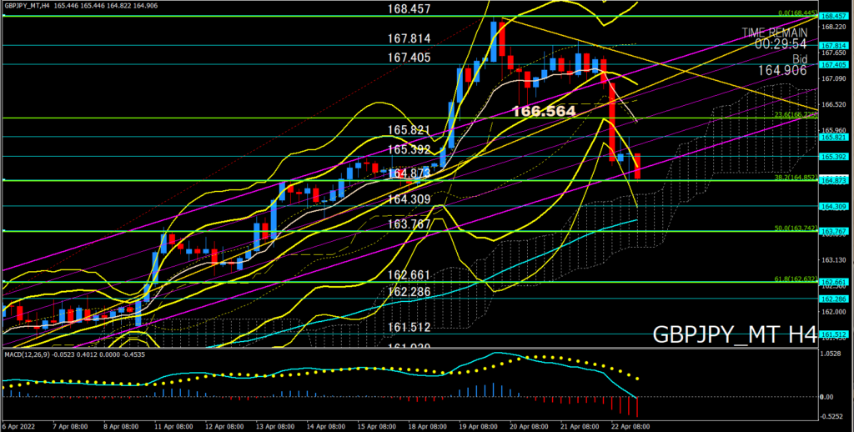Click the white '164.309' line label in chart

point(409,199)
